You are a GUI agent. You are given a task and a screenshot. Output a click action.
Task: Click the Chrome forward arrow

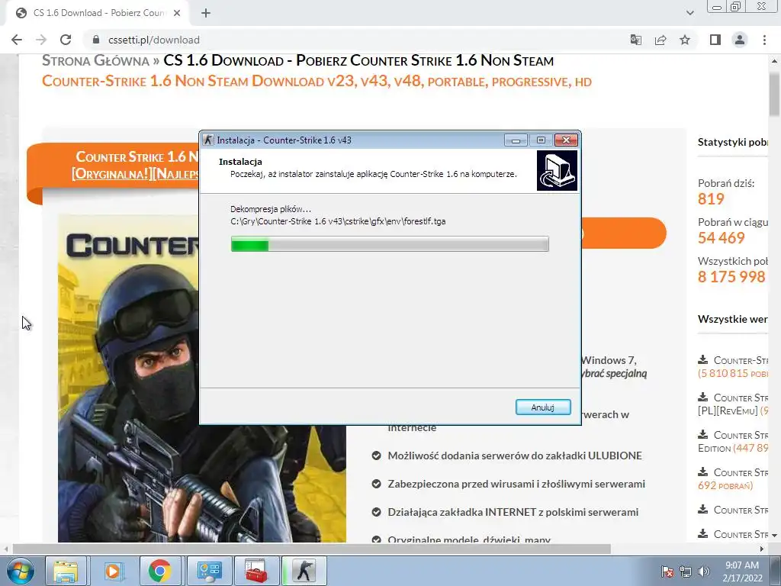click(41, 40)
